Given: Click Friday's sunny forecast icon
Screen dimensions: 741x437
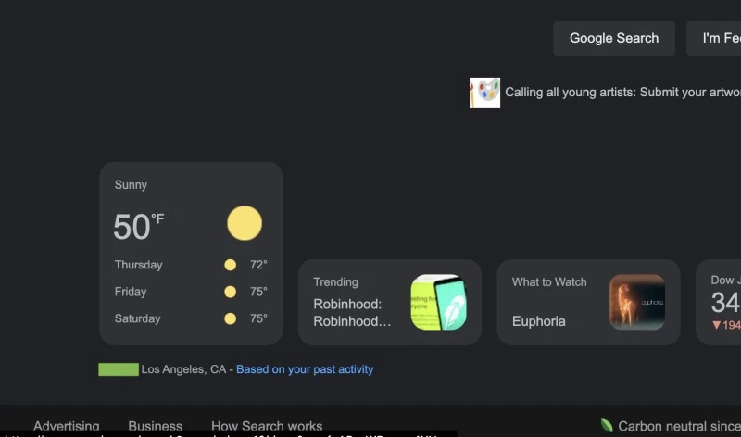Looking at the screenshot, I should 230,292.
